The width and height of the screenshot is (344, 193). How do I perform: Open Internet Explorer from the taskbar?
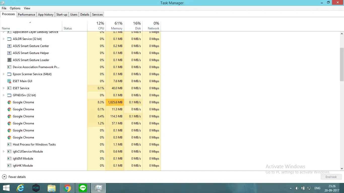click(x=20, y=188)
